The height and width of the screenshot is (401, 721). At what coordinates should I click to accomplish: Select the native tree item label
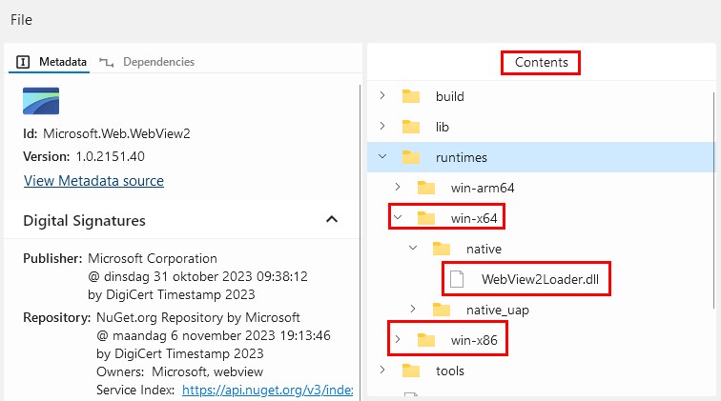point(484,249)
